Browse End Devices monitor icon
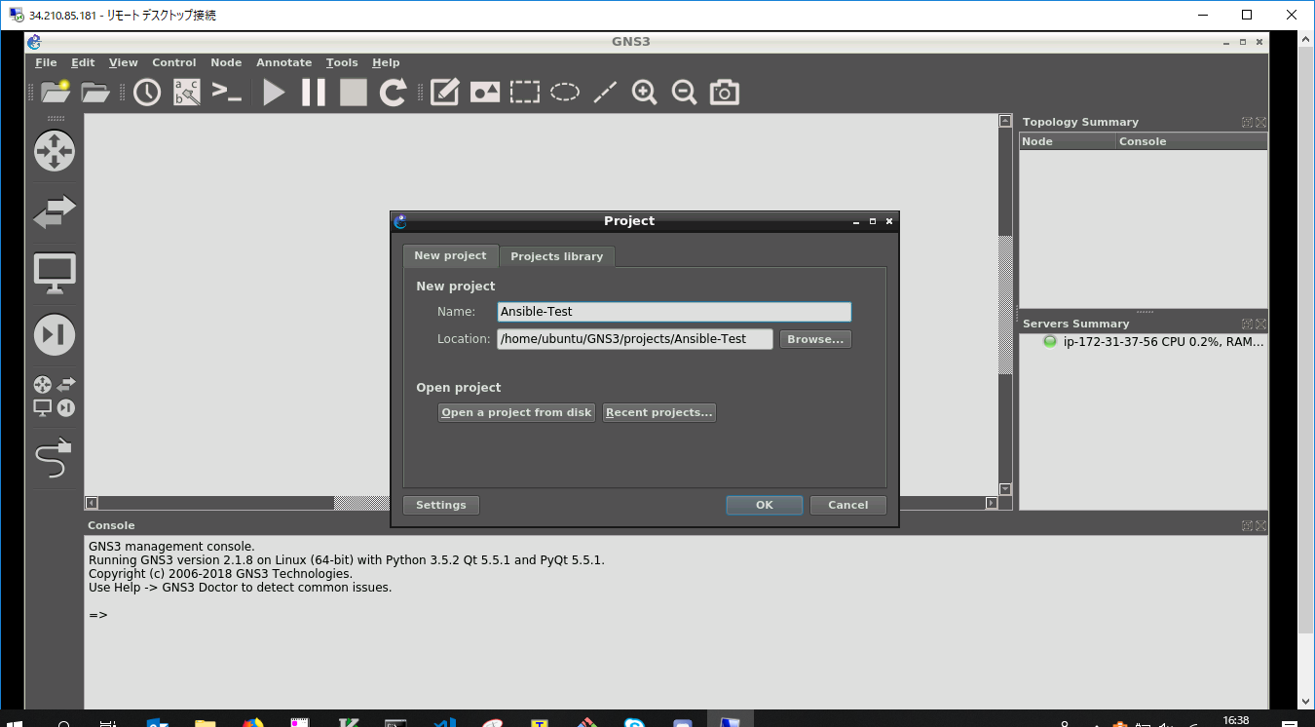This screenshot has width=1315, height=727. (55, 274)
